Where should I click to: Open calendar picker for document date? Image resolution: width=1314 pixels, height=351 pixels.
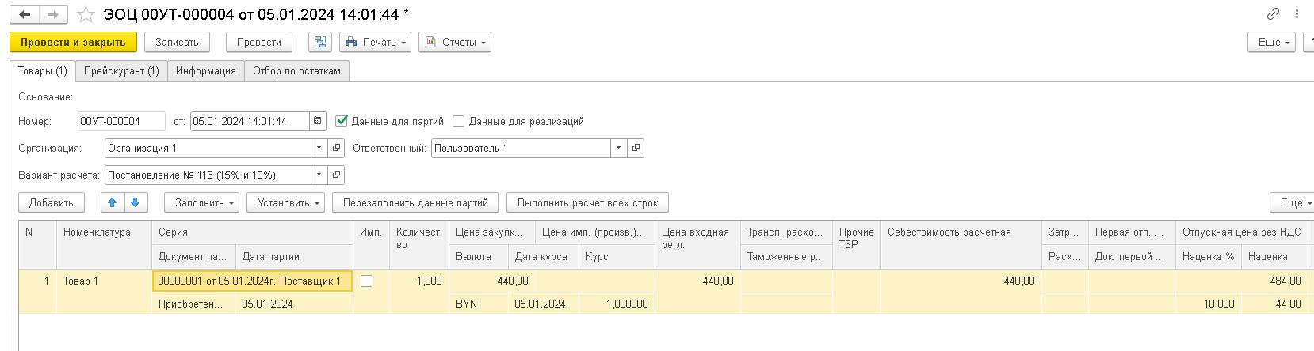coord(318,121)
